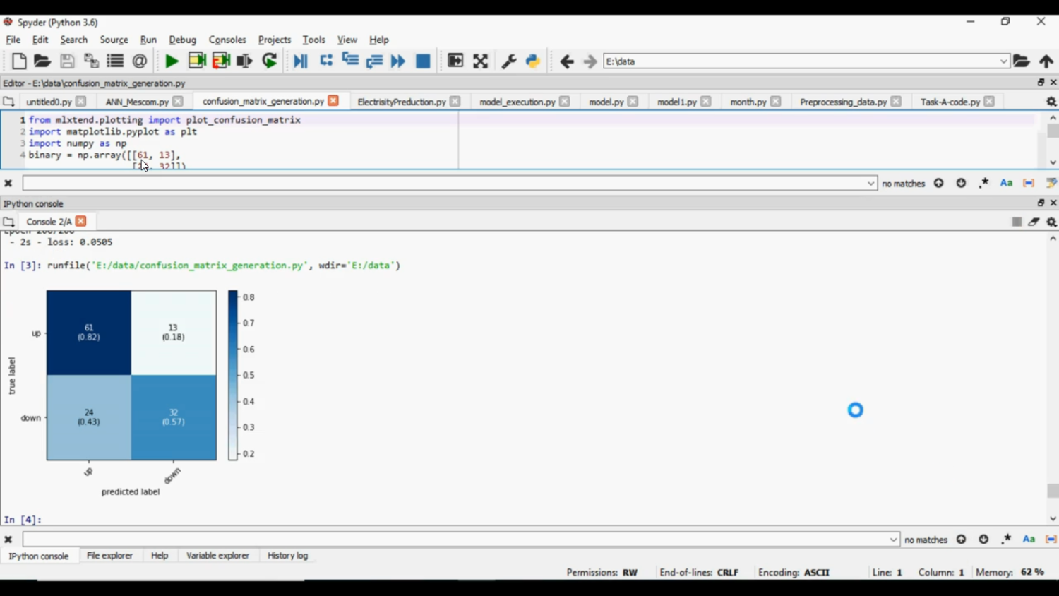Find the next search match
The width and height of the screenshot is (1059, 596).
961,183
